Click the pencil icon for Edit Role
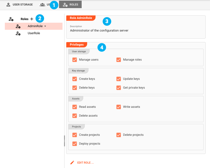Screen dimensions: 210x168 [72, 163]
